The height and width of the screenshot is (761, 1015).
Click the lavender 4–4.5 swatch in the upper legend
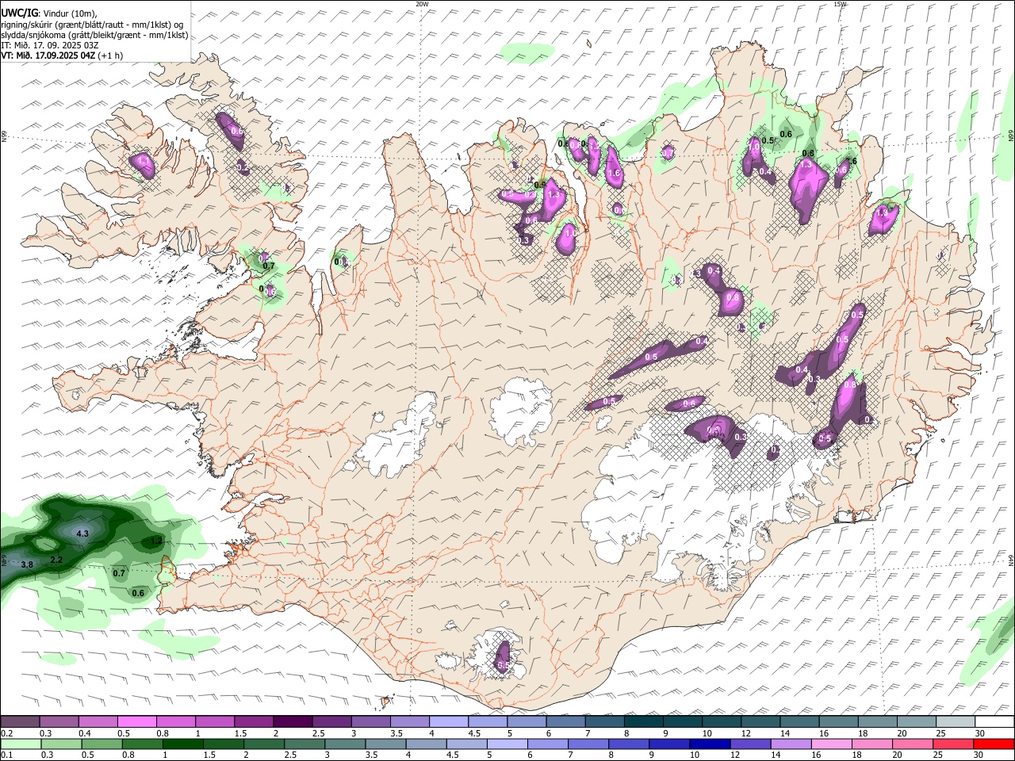[x=449, y=722]
